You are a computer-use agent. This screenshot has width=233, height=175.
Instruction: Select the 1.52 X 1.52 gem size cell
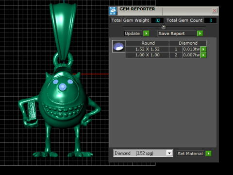click(x=147, y=49)
